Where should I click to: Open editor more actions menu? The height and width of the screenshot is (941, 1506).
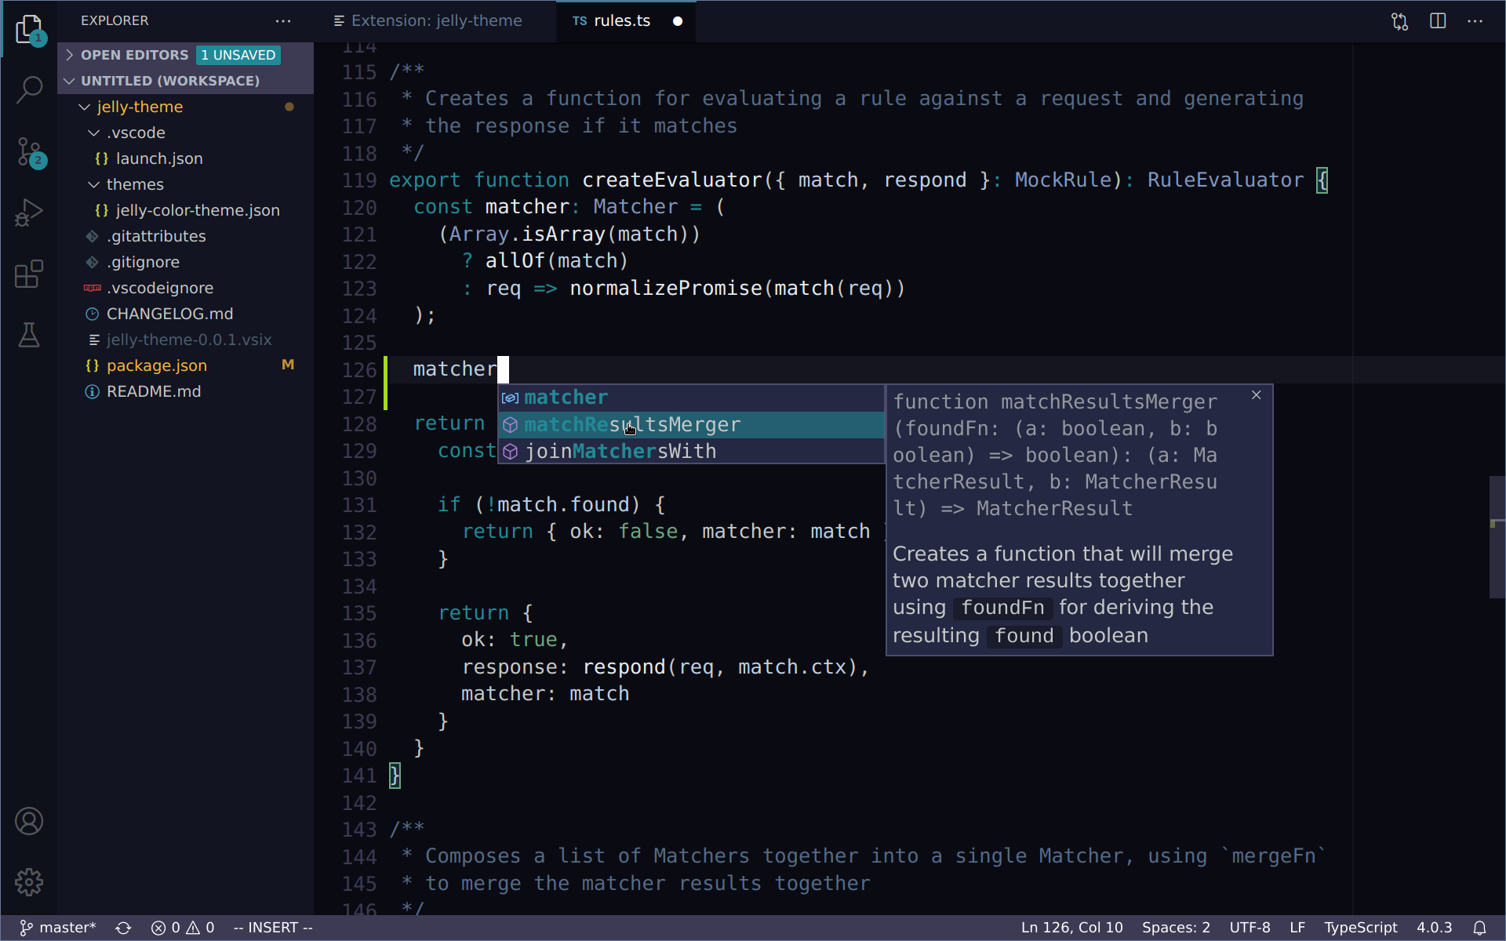(1475, 21)
